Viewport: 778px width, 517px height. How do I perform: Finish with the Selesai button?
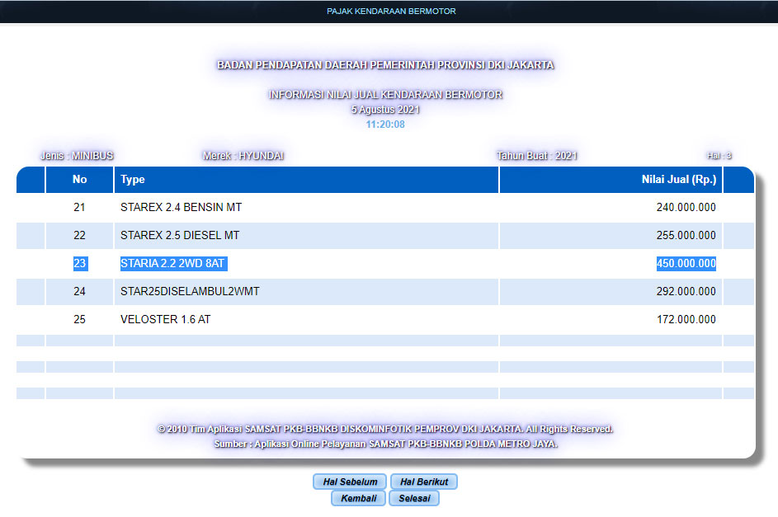[x=414, y=498]
